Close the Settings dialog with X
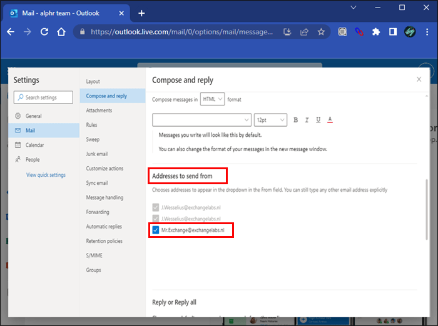Viewport: 438px width, 326px height. click(x=419, y=79)
